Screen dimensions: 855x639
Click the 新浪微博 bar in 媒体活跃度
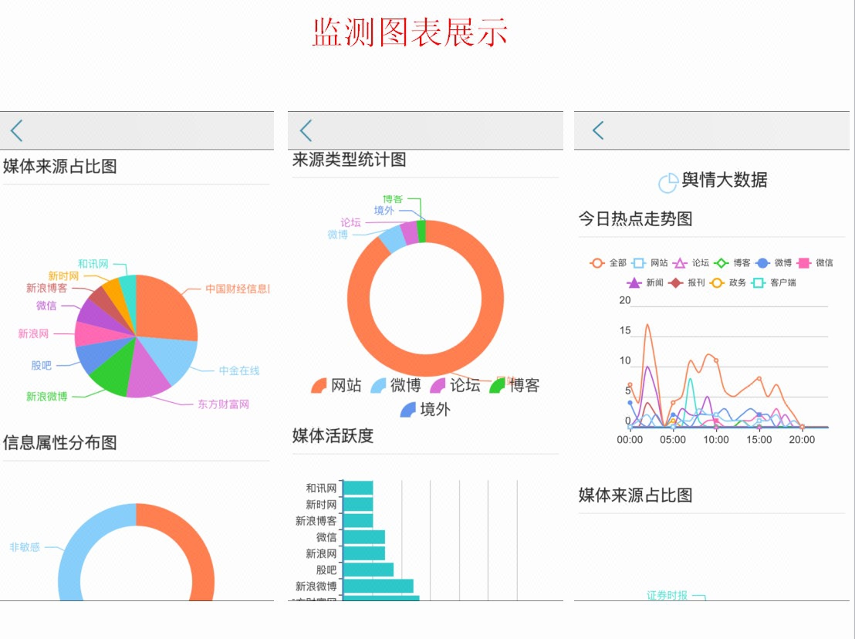378,586
